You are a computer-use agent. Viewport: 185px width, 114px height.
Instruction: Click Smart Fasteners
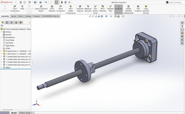point(52,8)
